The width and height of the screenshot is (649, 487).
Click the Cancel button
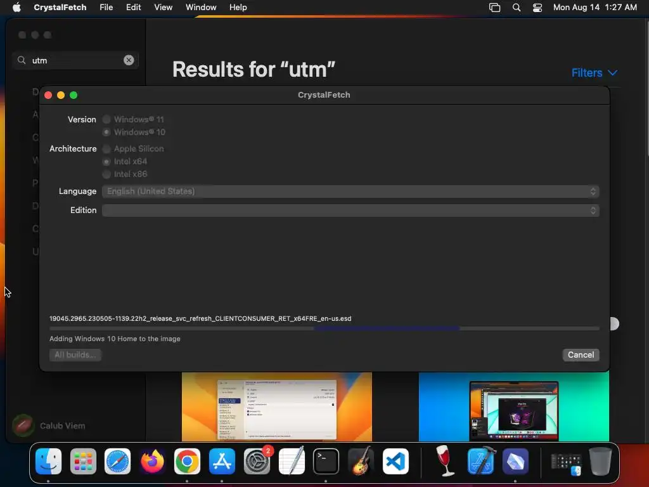581,355
